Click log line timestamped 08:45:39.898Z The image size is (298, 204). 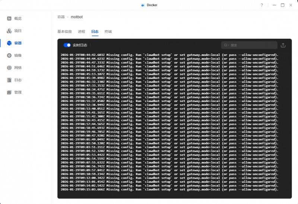pos(169,78)
